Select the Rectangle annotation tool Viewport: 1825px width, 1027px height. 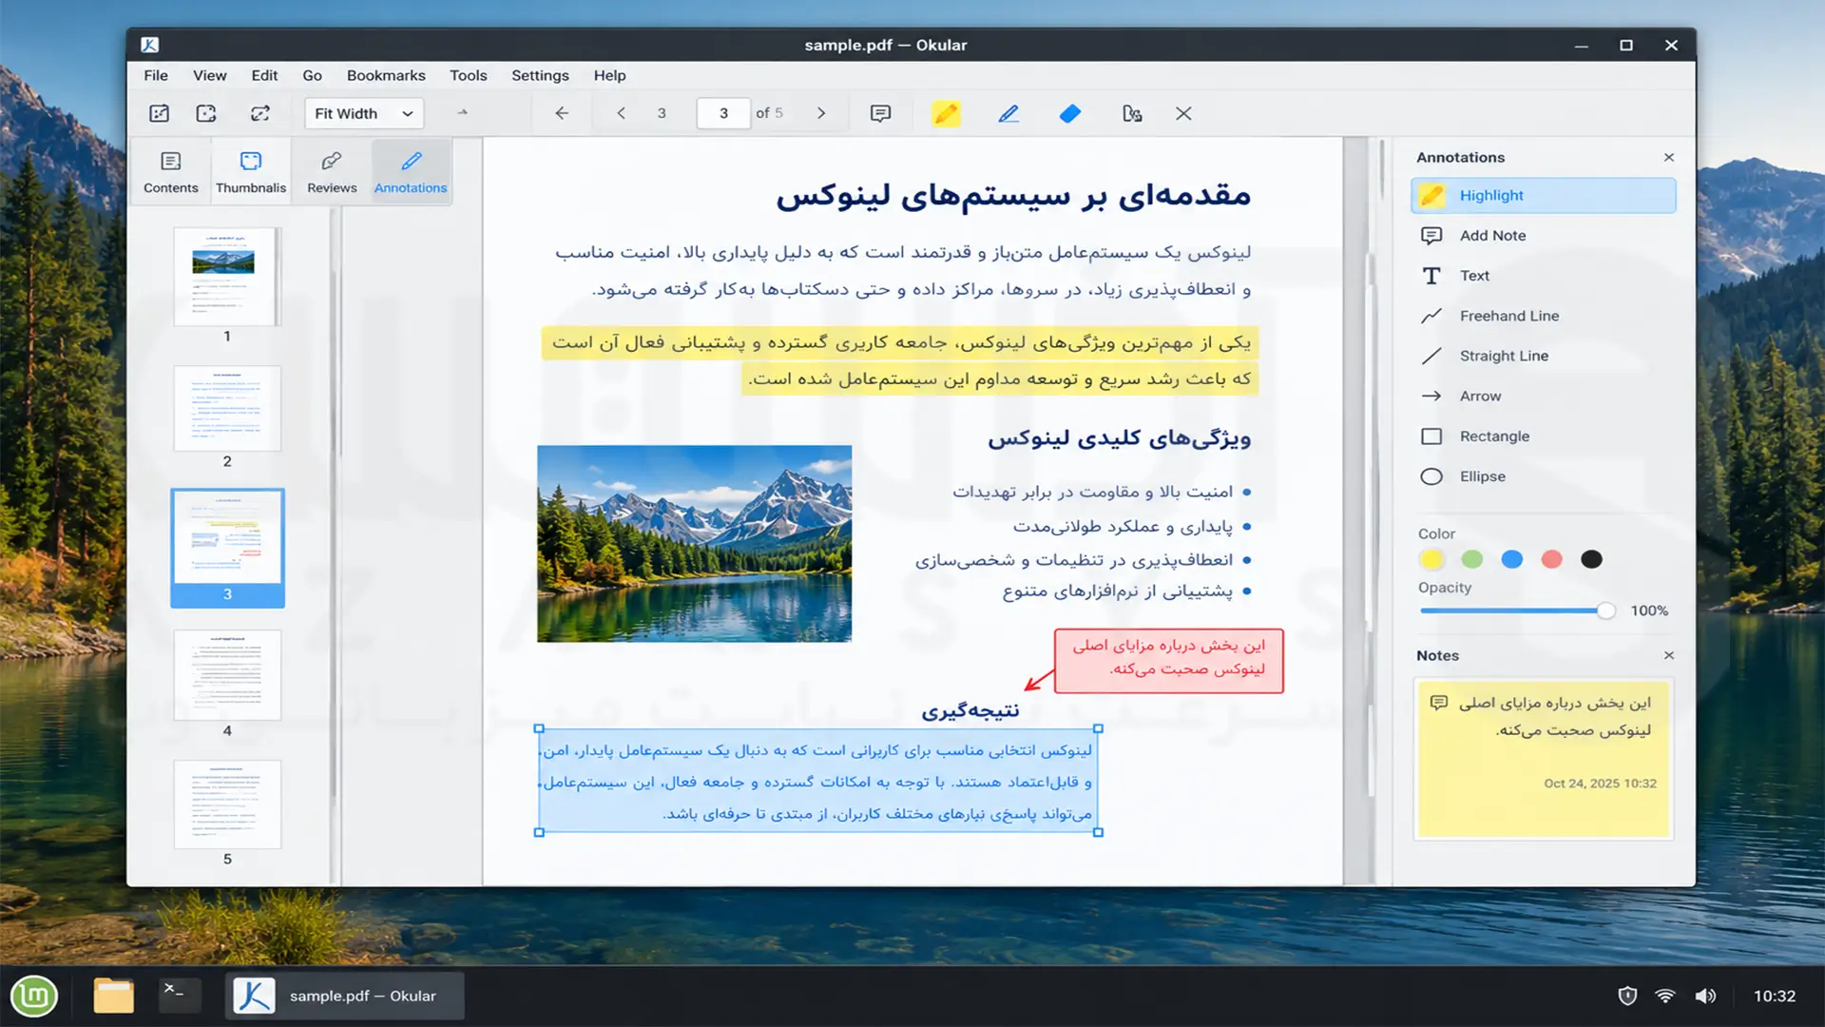[x=1544, y=436]
